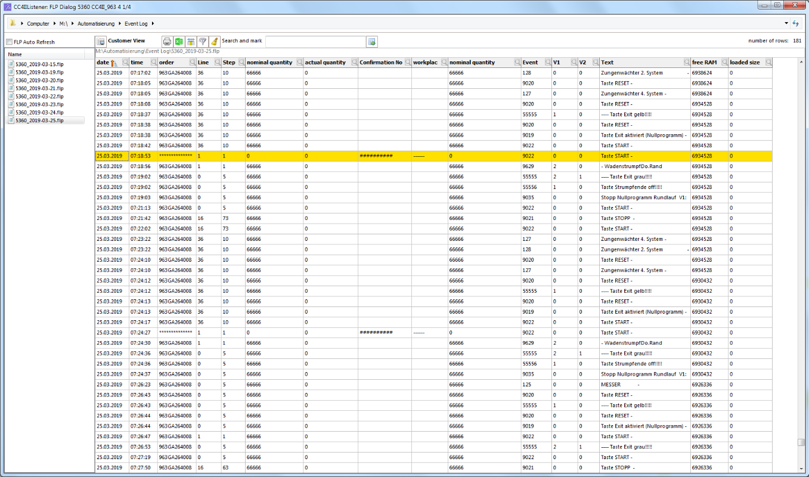Open the Line column filter icon

pos(217,63)
